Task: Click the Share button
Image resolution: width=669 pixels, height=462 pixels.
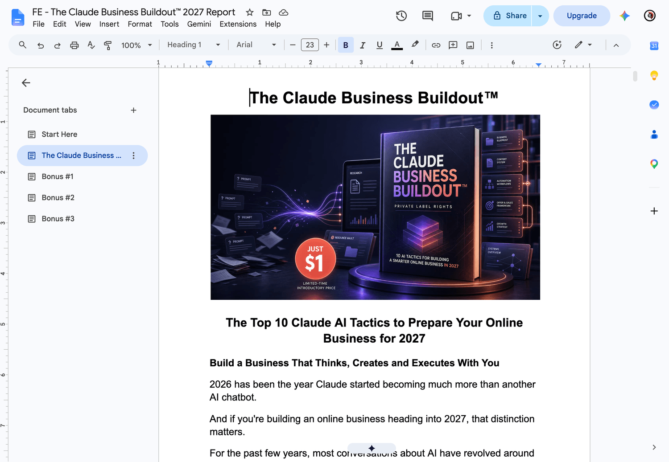Action: 508,16
